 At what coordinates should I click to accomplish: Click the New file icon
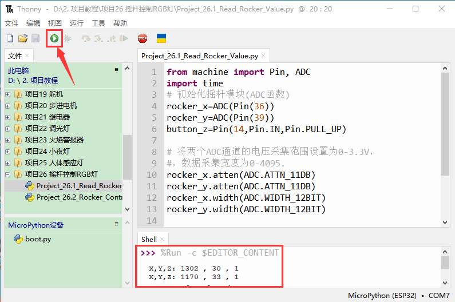(10, 38)
